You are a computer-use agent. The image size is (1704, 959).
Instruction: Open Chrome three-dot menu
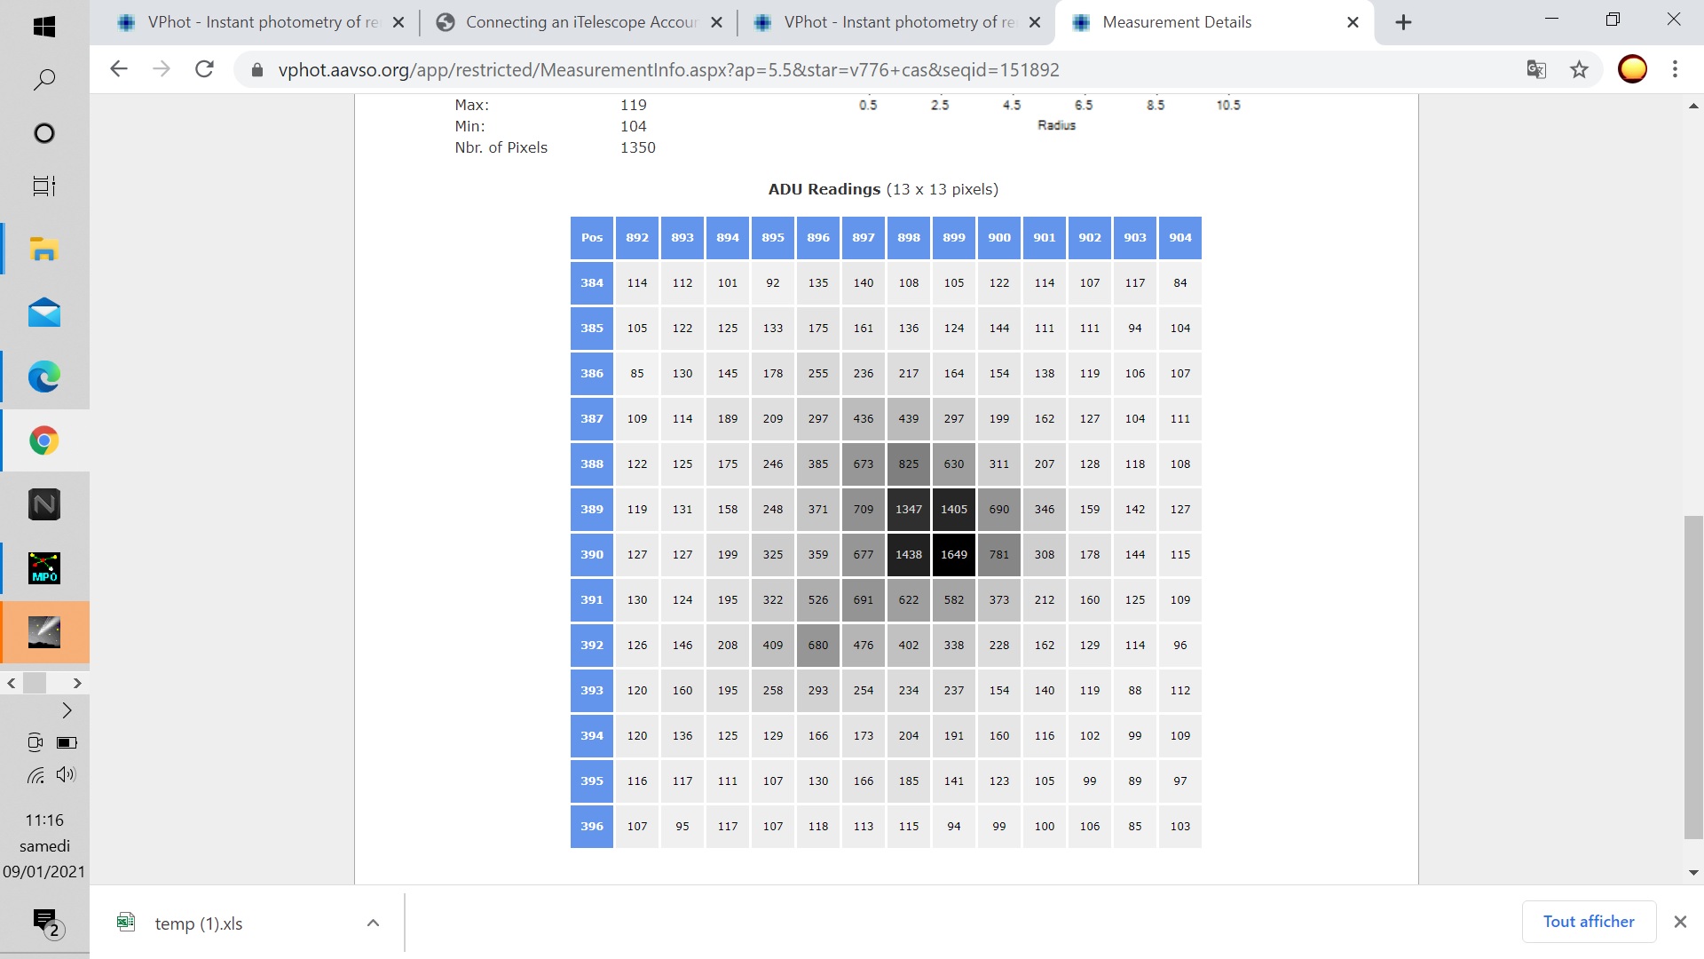coord(1675,69)
